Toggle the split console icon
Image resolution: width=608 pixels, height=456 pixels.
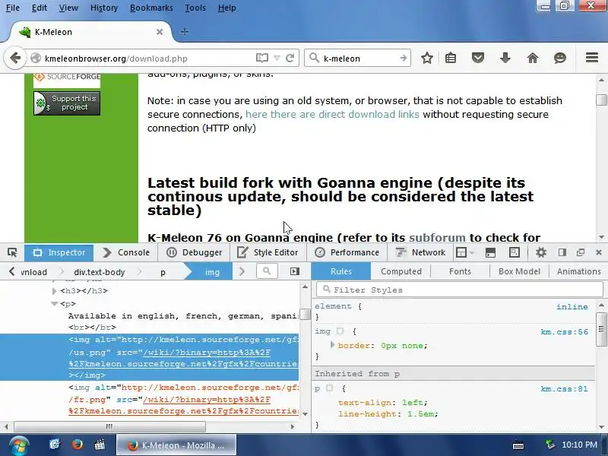click(490, 252)
